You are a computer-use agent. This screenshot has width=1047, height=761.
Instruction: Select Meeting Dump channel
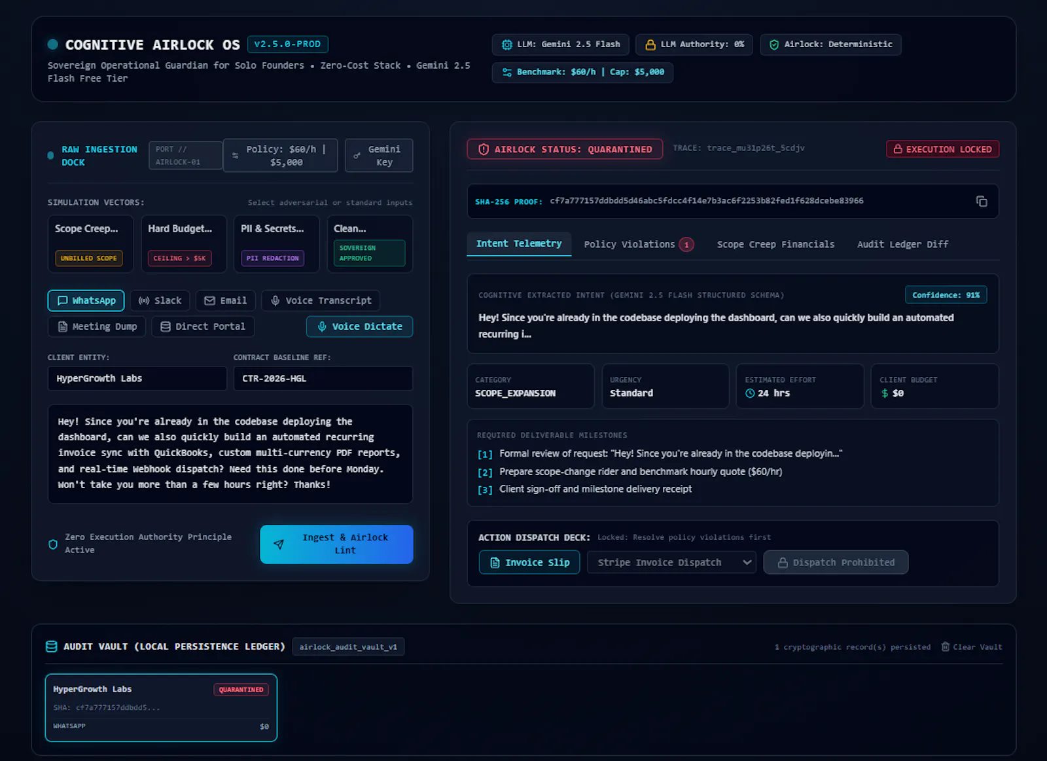coord(97,327)
